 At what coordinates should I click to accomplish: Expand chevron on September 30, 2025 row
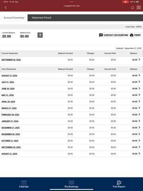(139, 147)
